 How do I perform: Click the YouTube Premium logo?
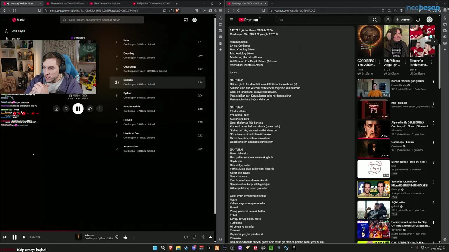click(248, 20)
